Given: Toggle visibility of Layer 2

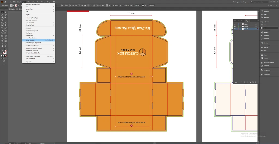Looking at the screenshot, I should pos(235,26).
